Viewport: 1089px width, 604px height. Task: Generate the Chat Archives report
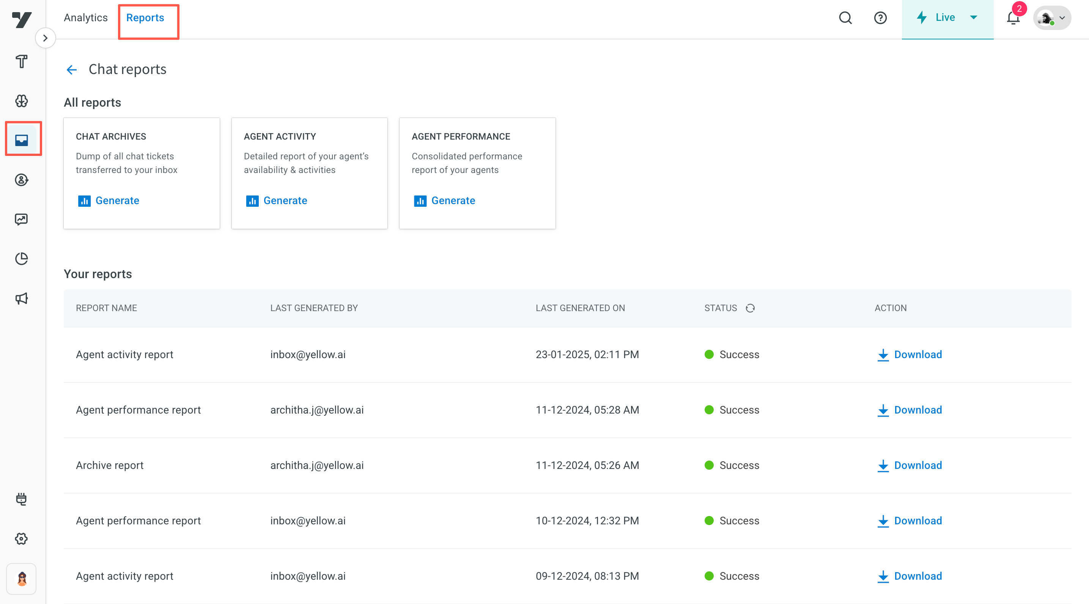pos(108,201)
